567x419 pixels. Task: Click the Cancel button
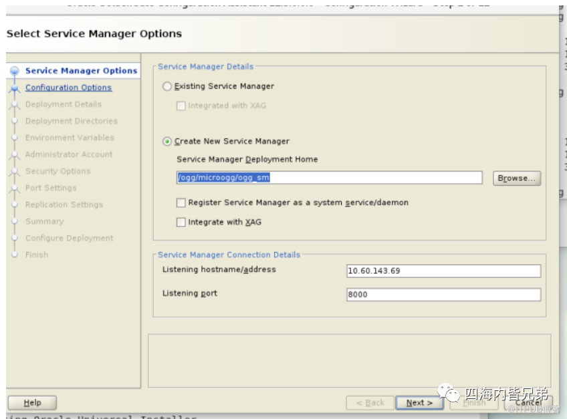click(x=528, y=403)
